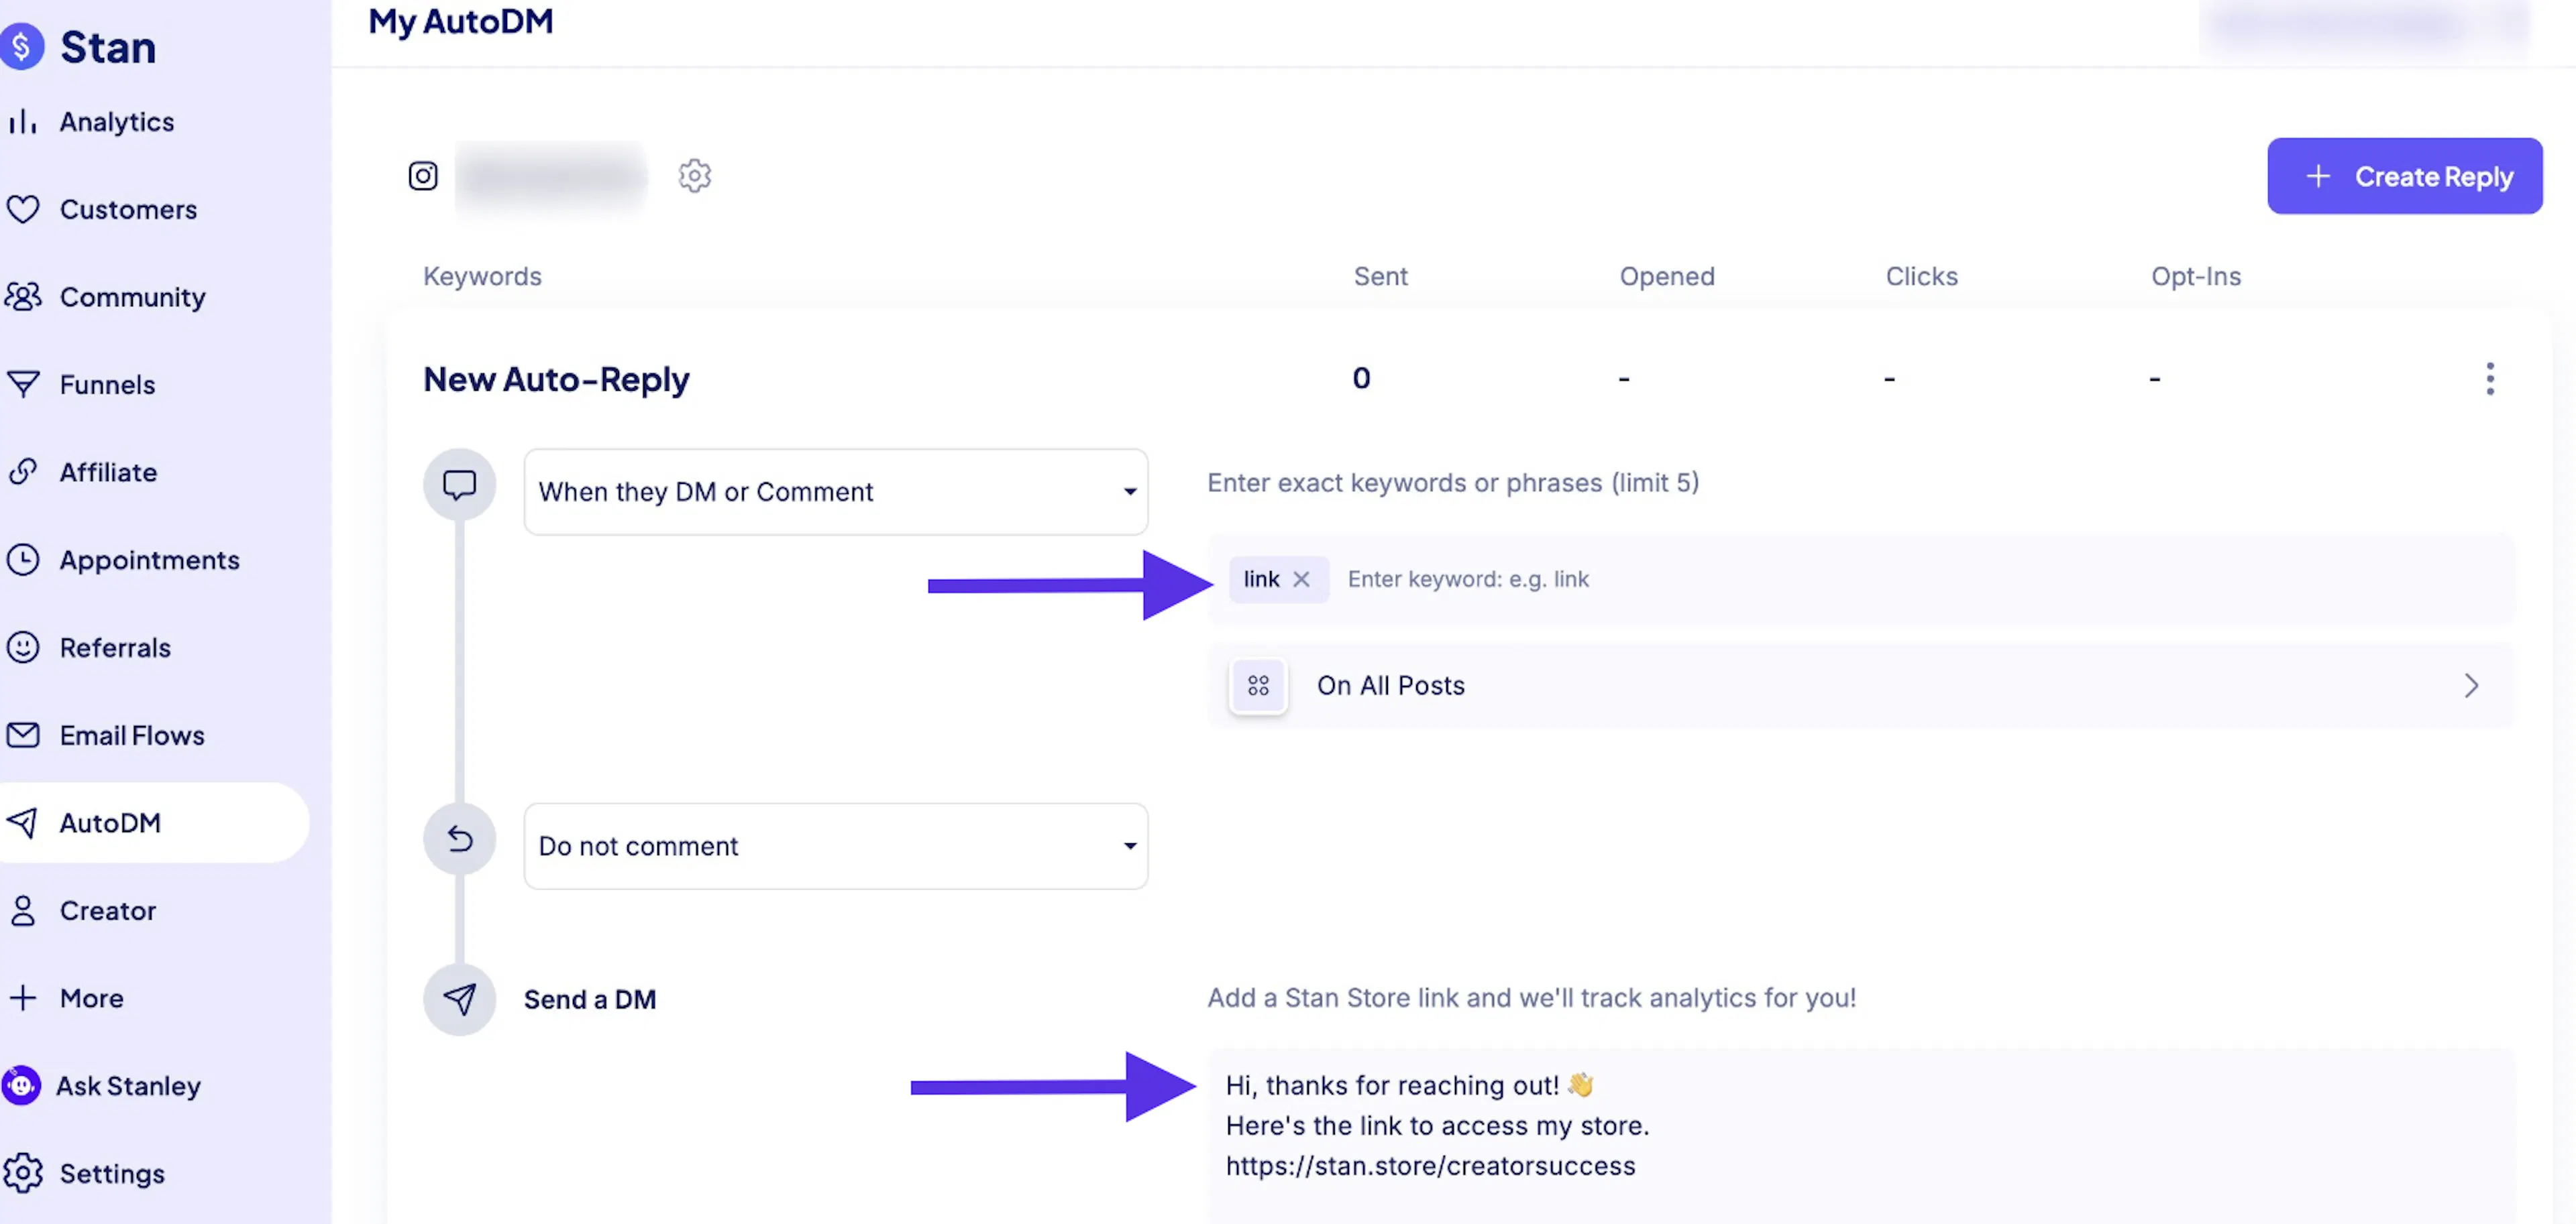The width and height of the screenshot is (2576, 1224).
Task: Click the Stan brand name text
Action: click(108, 47)
